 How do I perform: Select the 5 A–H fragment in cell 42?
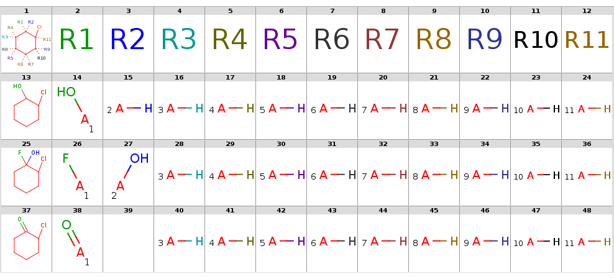pyautogui.click(x=282, y=242)
